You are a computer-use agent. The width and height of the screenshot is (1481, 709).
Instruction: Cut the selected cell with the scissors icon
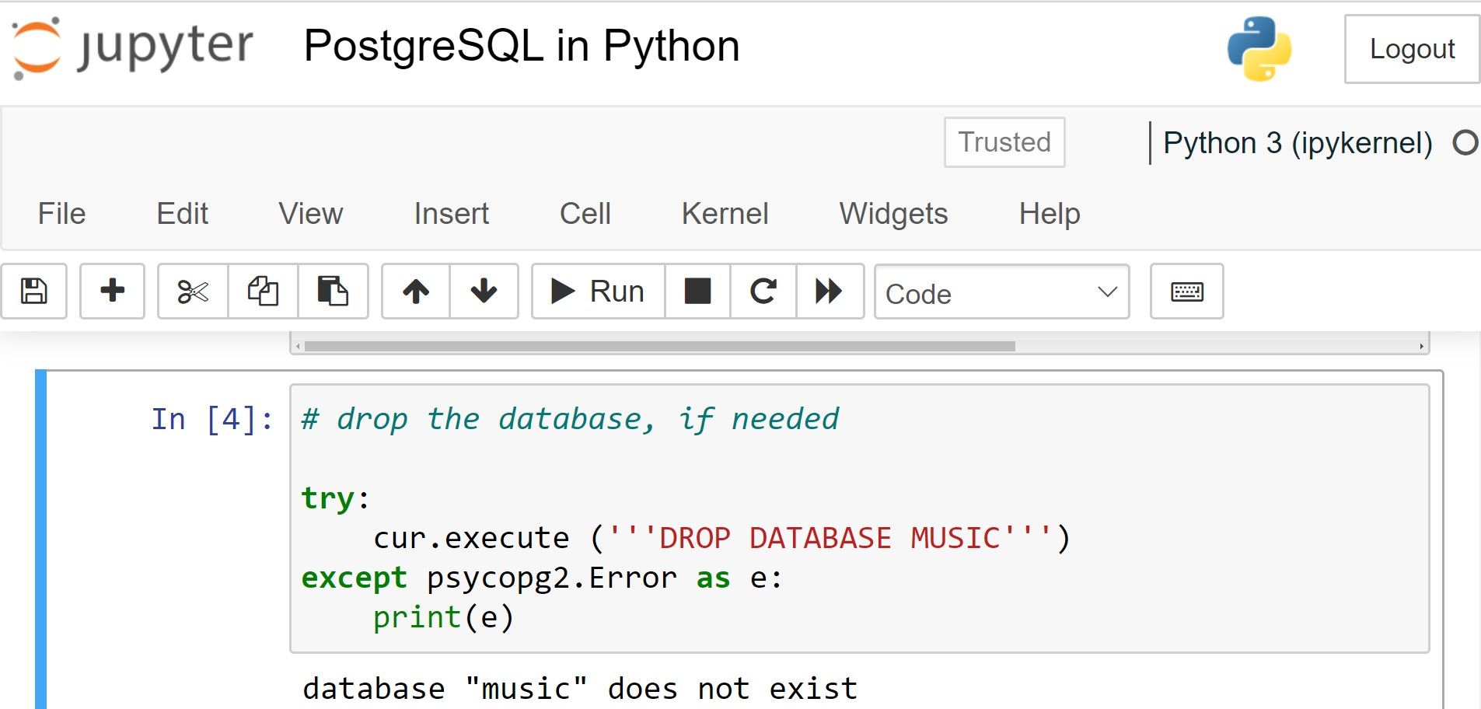coord(192,292)
